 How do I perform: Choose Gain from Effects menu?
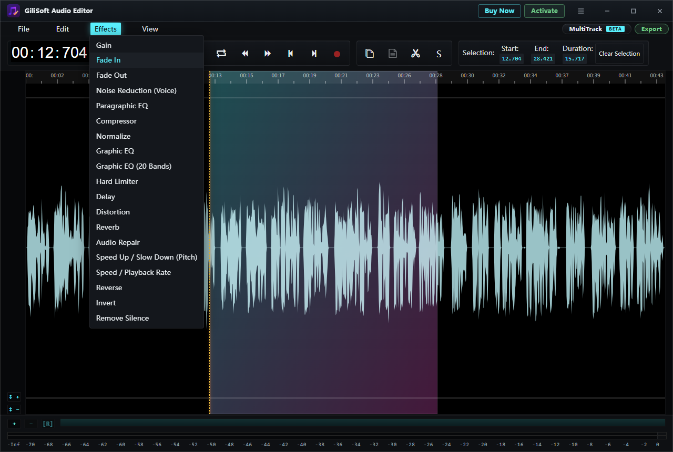click(x=147, y=45)
